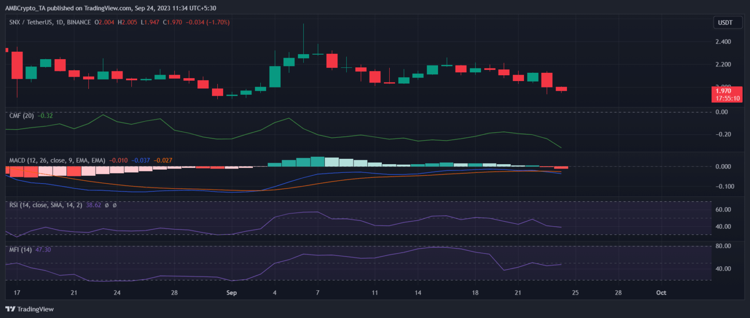Click the 80.00 level on MFI scale
750x318 pixels.
tap(723, 246)
